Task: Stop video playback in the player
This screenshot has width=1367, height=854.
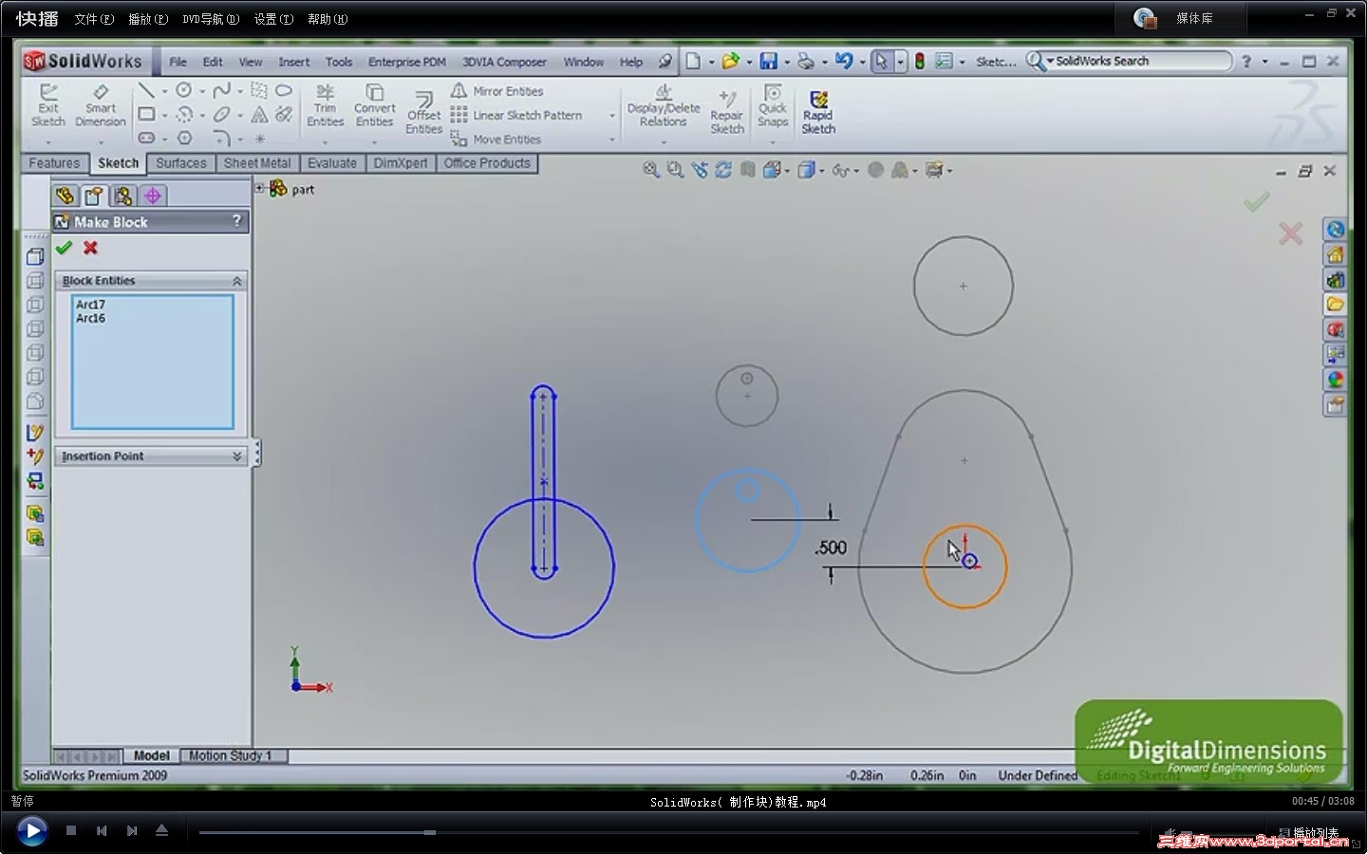Action: [x=71, y=830]
